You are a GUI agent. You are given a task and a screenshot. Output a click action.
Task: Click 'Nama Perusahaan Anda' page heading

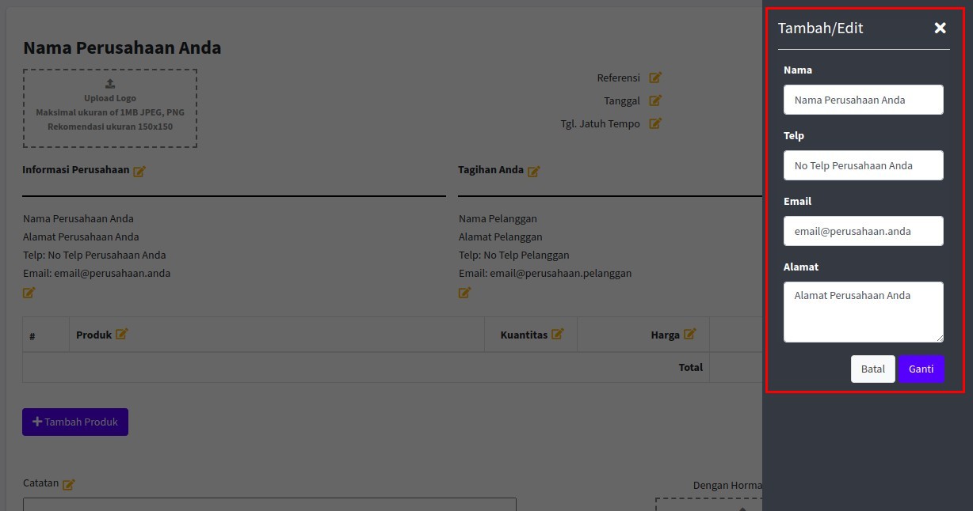(x=122, y=47)
